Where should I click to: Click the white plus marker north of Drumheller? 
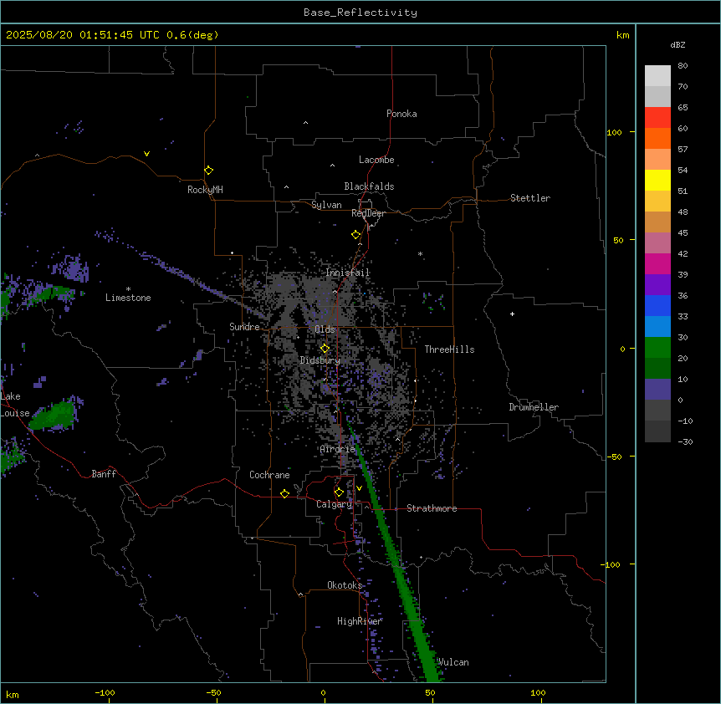pos(512,314)
